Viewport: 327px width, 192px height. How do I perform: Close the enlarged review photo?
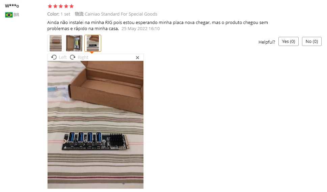pyautogui.click(x=137, y=58)
